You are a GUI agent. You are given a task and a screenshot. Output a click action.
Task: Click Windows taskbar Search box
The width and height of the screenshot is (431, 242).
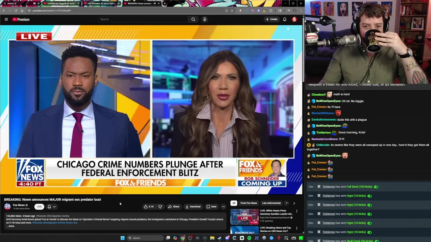click(145, 238)
